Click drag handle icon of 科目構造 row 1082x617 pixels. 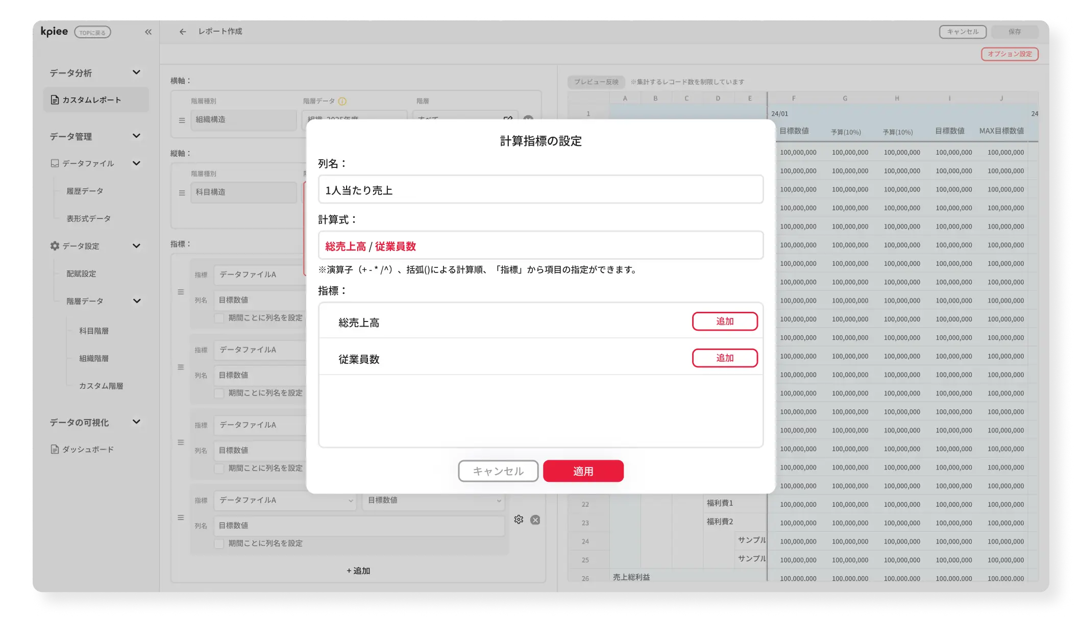[x=182, y=193]
